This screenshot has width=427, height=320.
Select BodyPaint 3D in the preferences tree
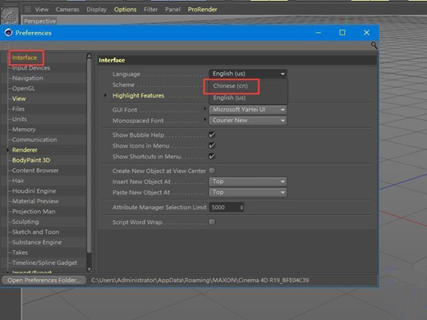pyautogui.click(x=31, y=160)
